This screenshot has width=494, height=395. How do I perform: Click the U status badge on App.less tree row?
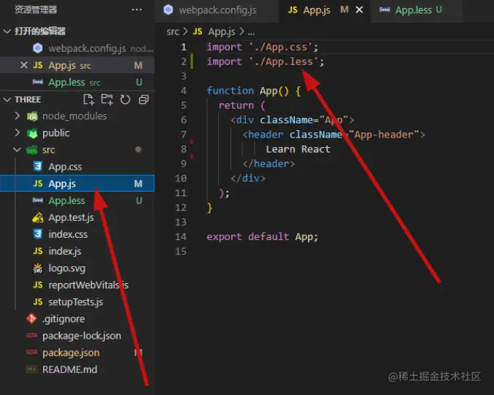click(138, 200)
